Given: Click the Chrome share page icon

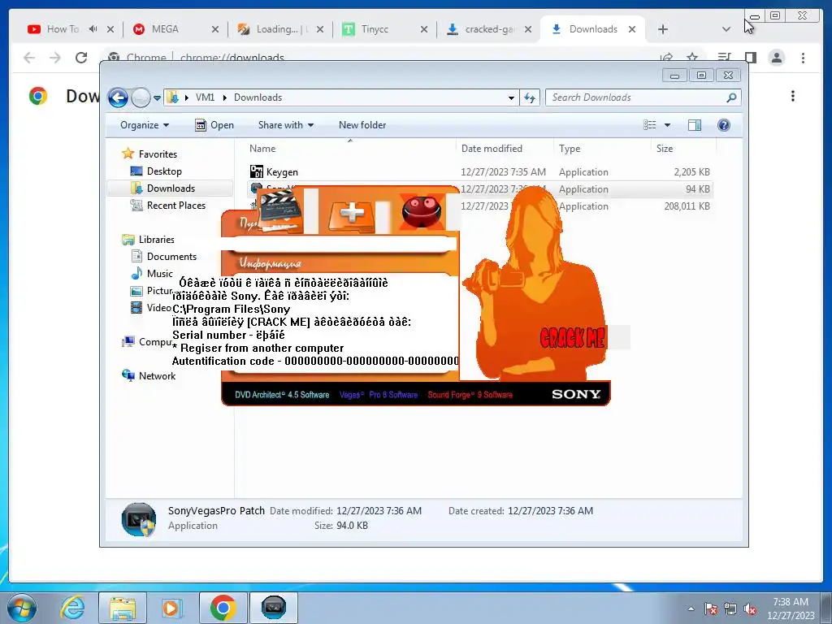Looking at the screenshot, I should 666,58.
